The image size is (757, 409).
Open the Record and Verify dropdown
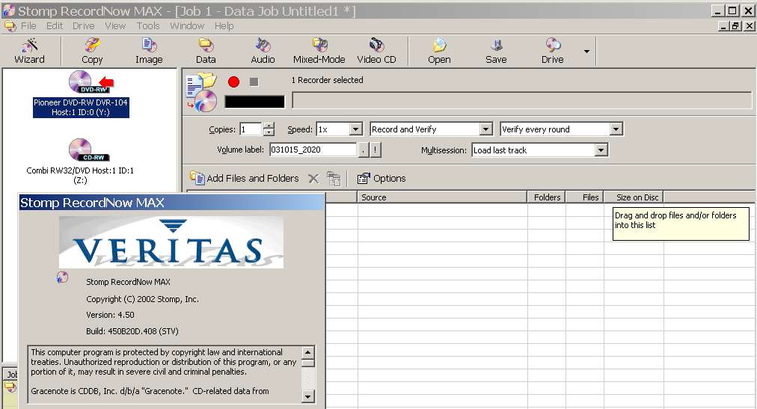coord(485,129)
